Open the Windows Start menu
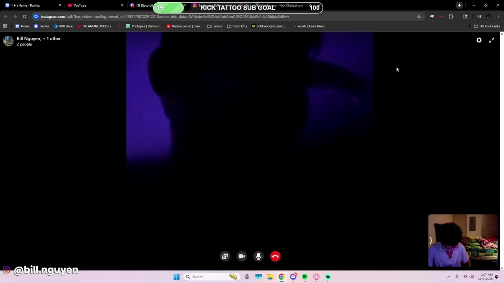 (176, 277)
